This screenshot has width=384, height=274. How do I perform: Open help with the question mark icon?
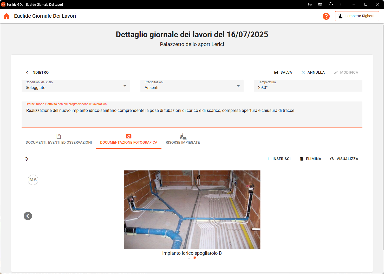326,16
